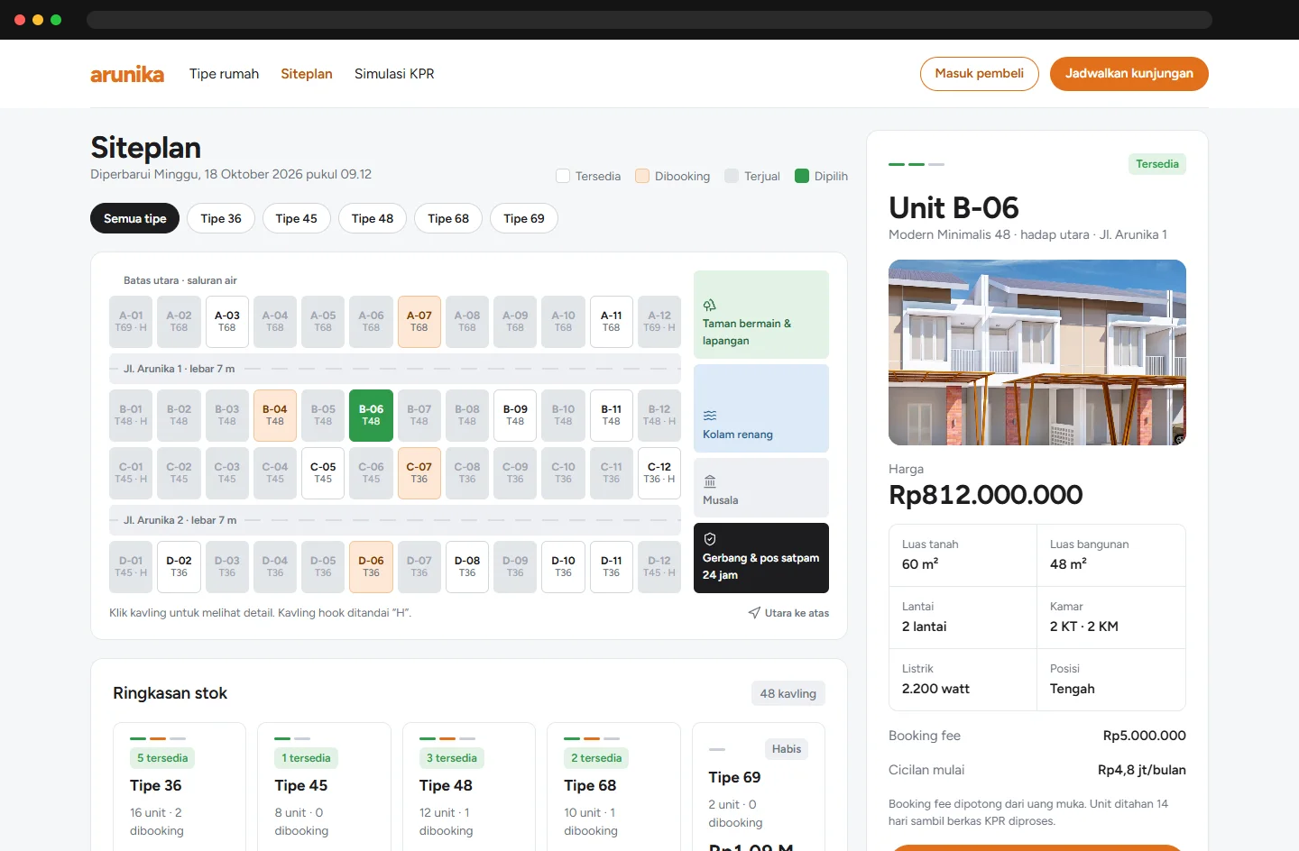Click the Kolam renang area
Viewport: 1299px width, 851px height.
point(761,408)
